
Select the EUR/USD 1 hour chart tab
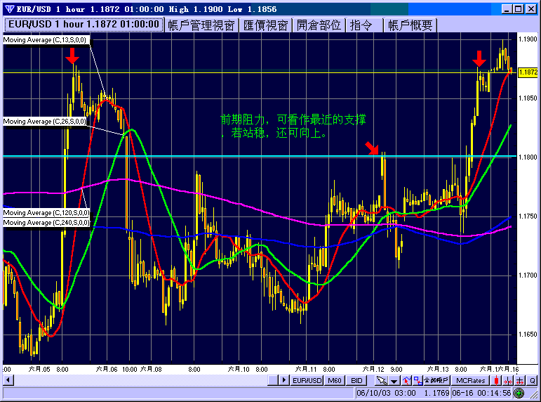coord(84,25)
